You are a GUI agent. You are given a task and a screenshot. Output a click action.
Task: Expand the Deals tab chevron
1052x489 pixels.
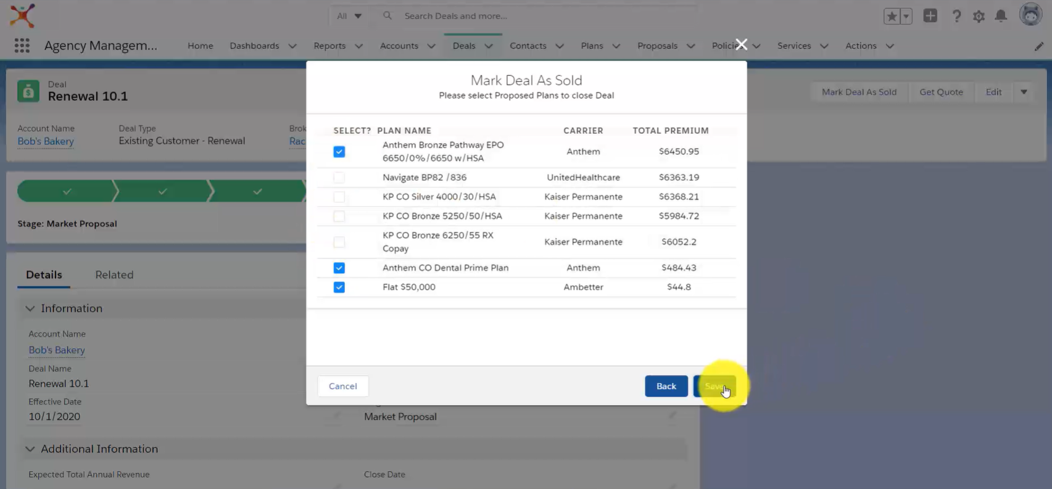tap(489, 46)
